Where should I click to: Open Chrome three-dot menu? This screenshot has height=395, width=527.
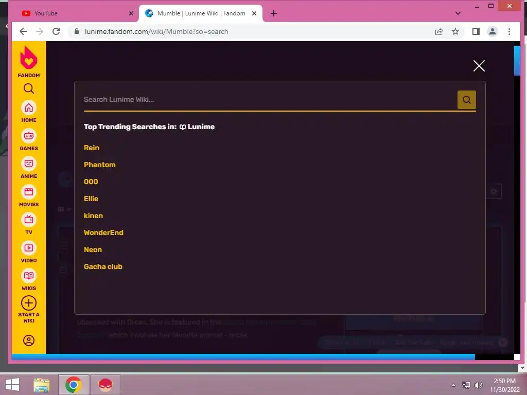point(509,31)
